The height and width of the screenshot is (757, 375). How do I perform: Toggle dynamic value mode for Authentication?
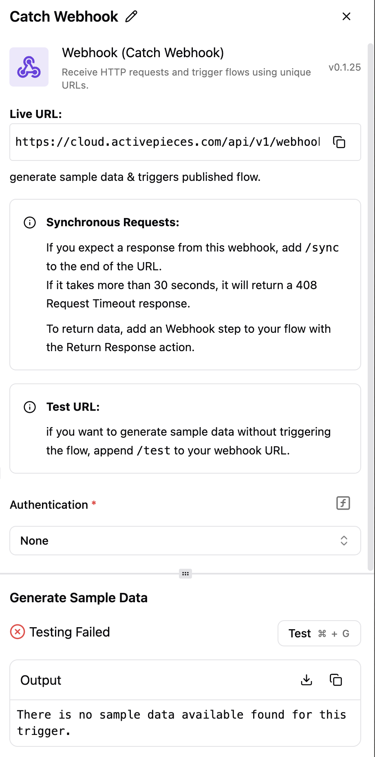[x=343, y=503]
